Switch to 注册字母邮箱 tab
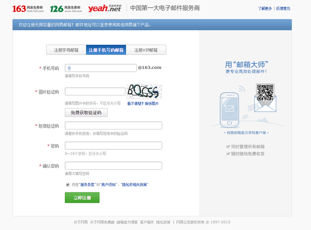This screenshot has width=311, height=230. [x=66, y=50]
